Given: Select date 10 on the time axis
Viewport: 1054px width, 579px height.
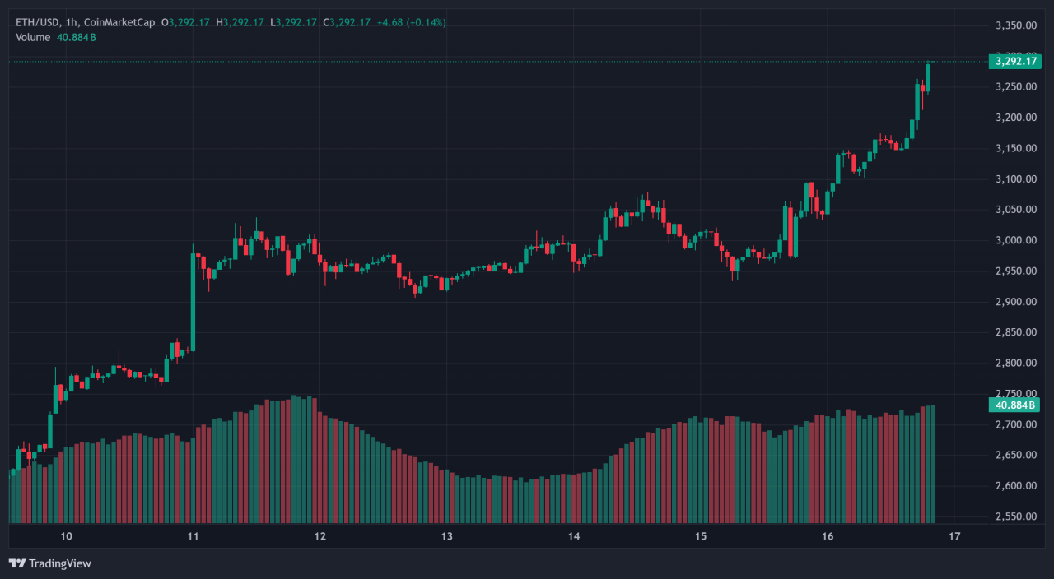Looking at the screenshot, I should click(67, 536).
